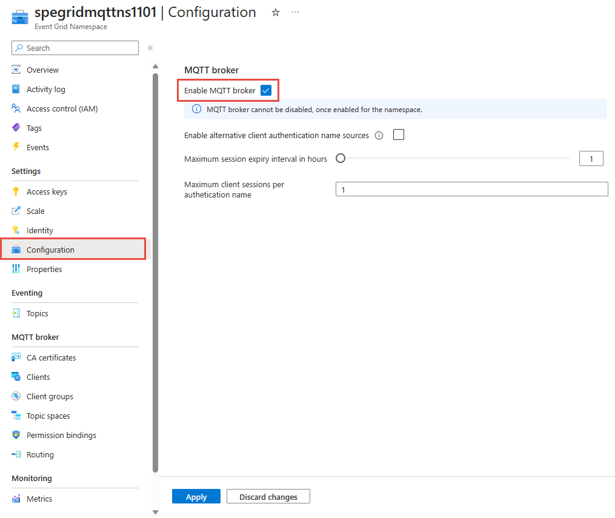
Task: Click the Activity log icon
Action: (x=16, y=89)
